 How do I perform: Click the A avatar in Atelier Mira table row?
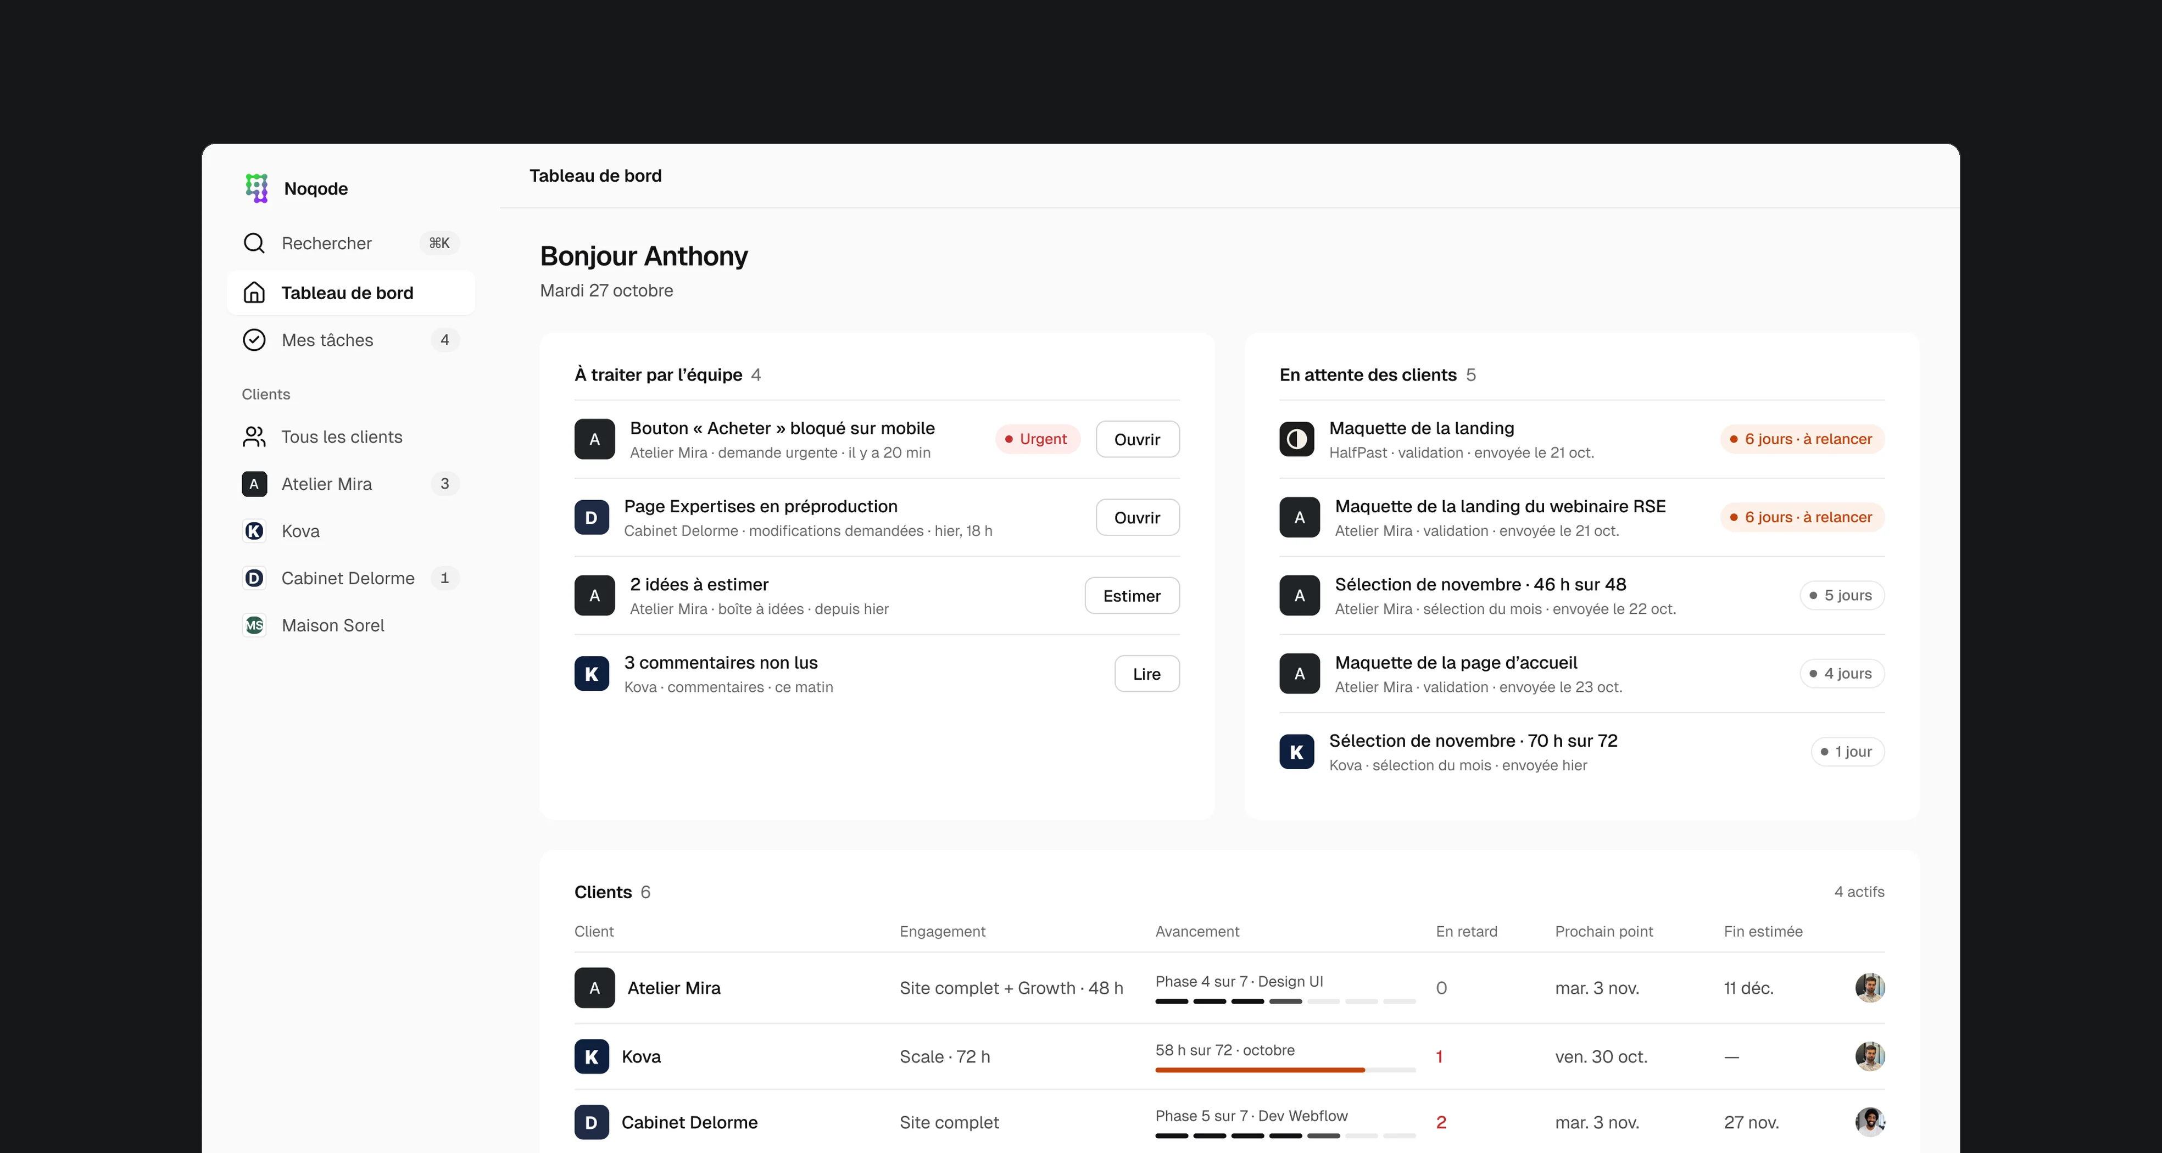click(594, 988)
